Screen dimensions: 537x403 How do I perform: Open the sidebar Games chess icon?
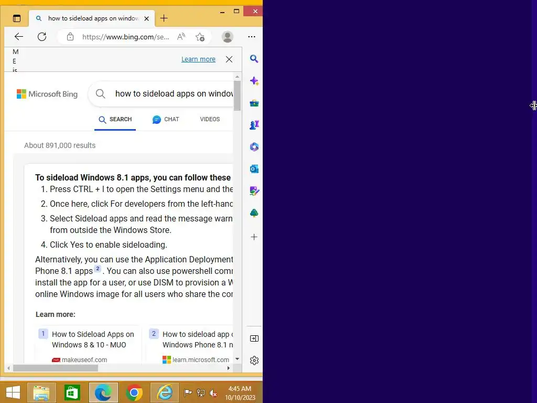coord(254,125)
